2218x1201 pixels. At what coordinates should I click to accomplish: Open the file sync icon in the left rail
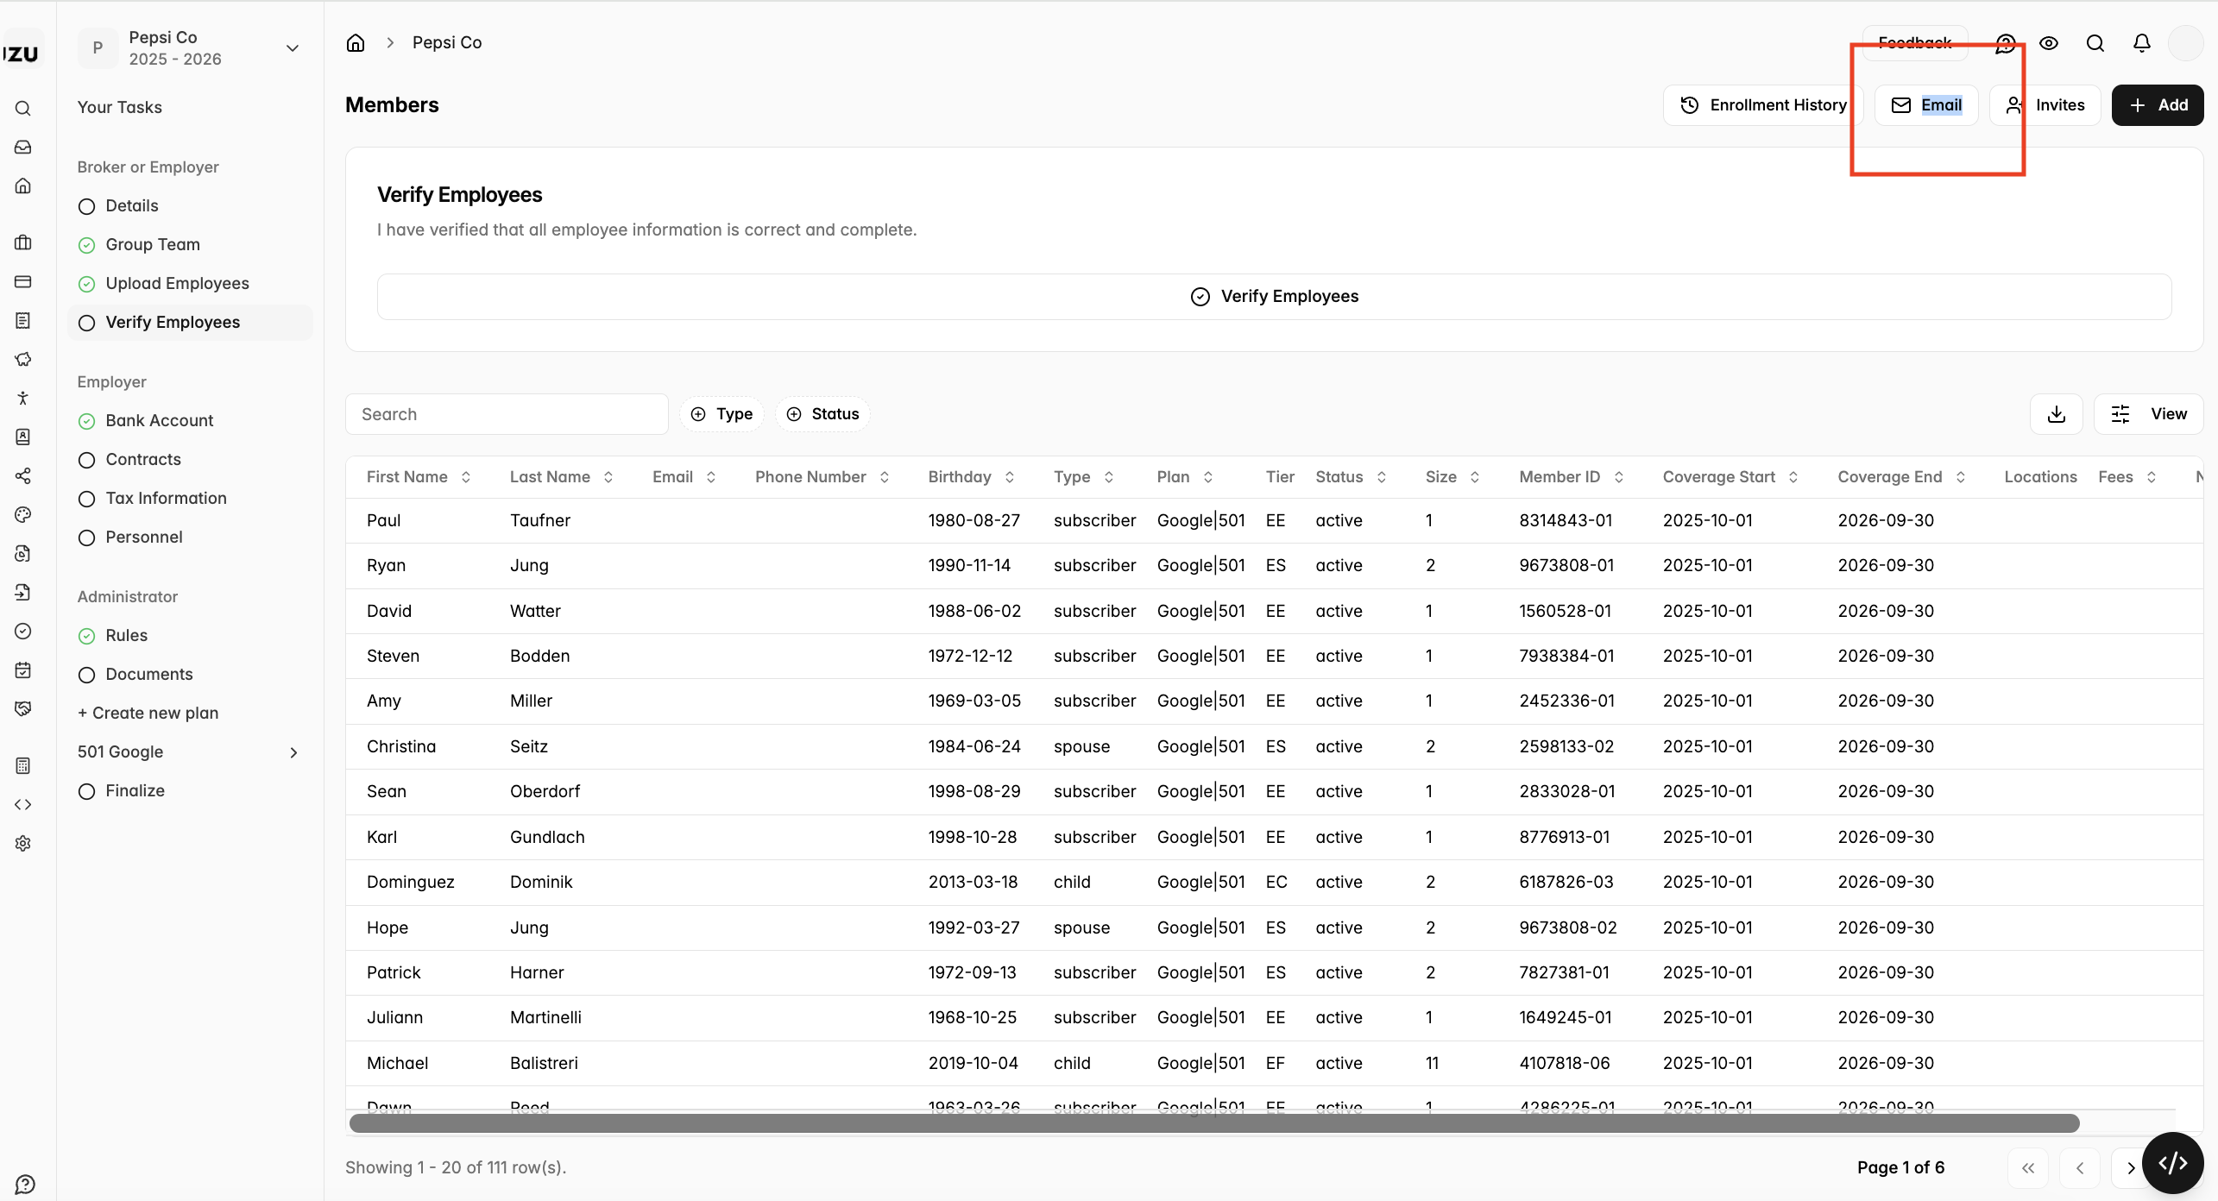click(23, 553)
